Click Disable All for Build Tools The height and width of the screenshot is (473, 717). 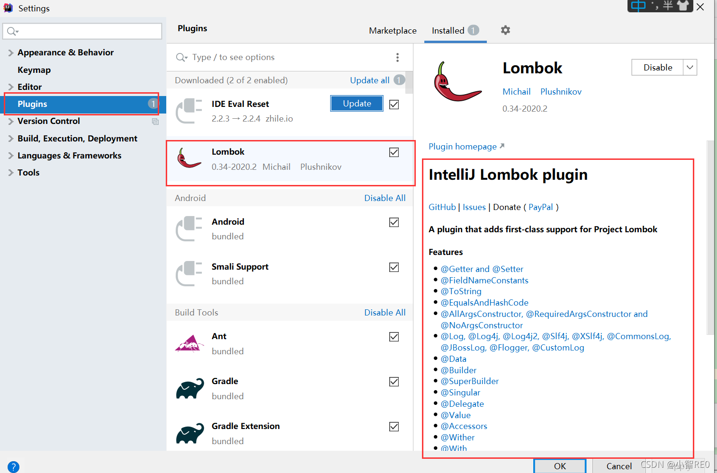tap(385, 313)
